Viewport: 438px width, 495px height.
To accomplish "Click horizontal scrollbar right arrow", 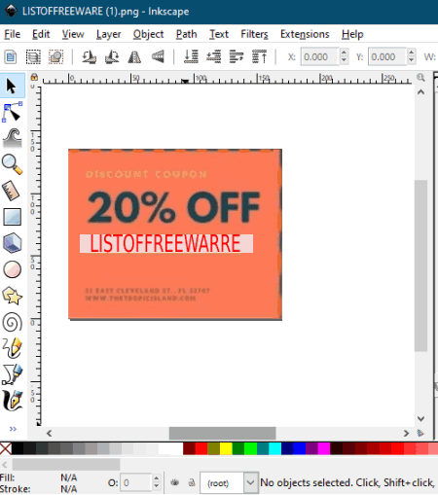I will click(x=406, y=433).
